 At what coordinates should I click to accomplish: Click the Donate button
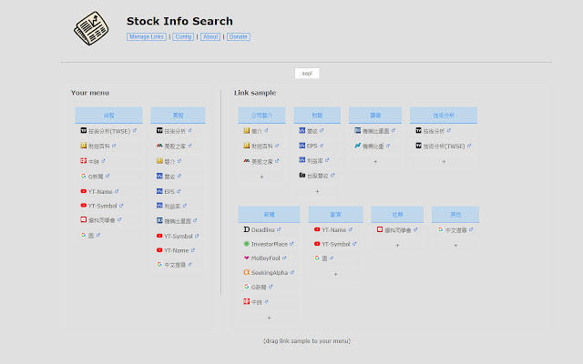[239, 36]
